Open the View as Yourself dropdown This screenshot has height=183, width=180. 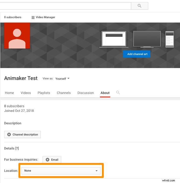coord(62,79)
